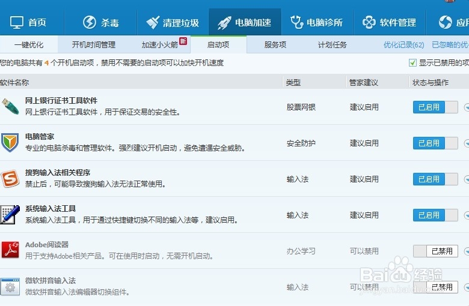
Task: Open the 一键优化 tab
Action: click(29, 45)
